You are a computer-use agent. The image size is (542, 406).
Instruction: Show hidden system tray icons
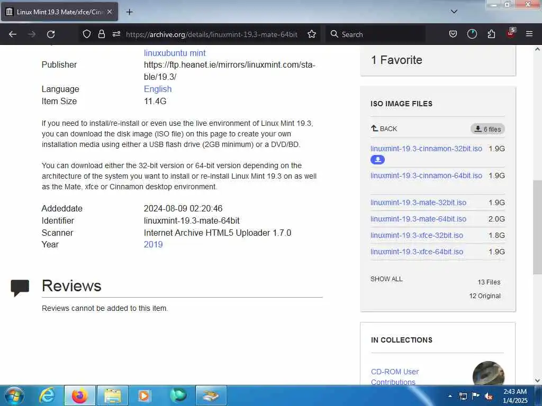click(450, 396)
